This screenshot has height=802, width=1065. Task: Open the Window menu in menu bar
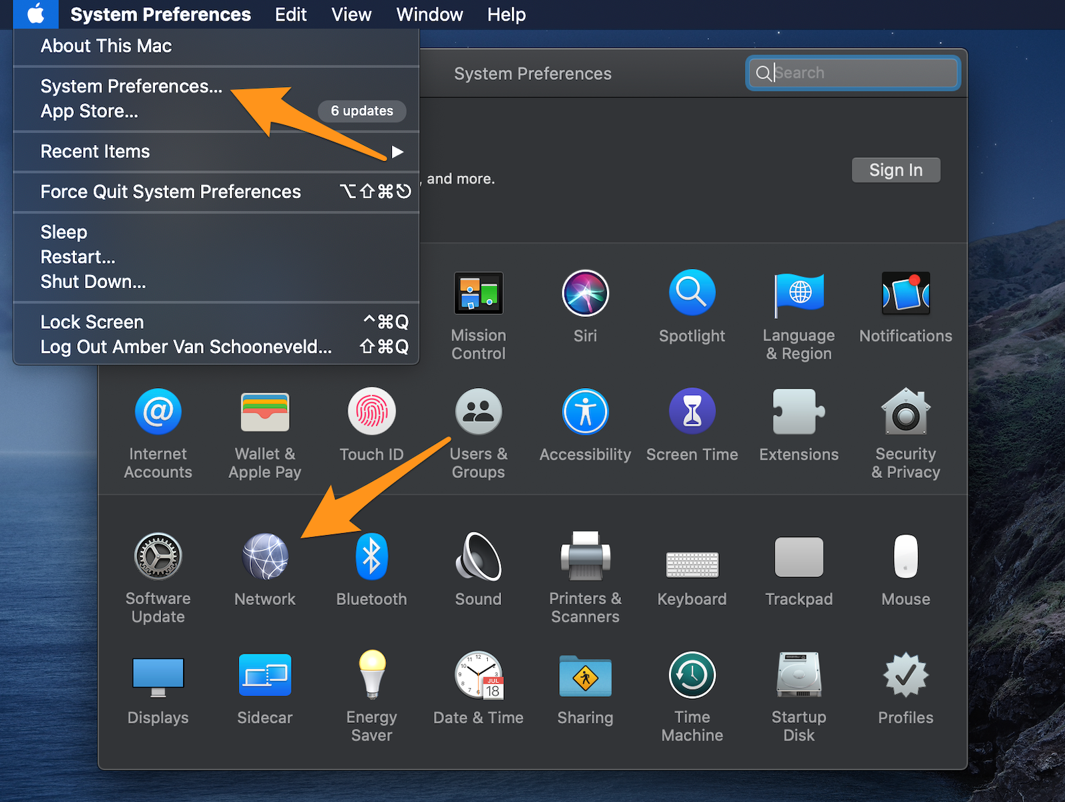point(429,14)
